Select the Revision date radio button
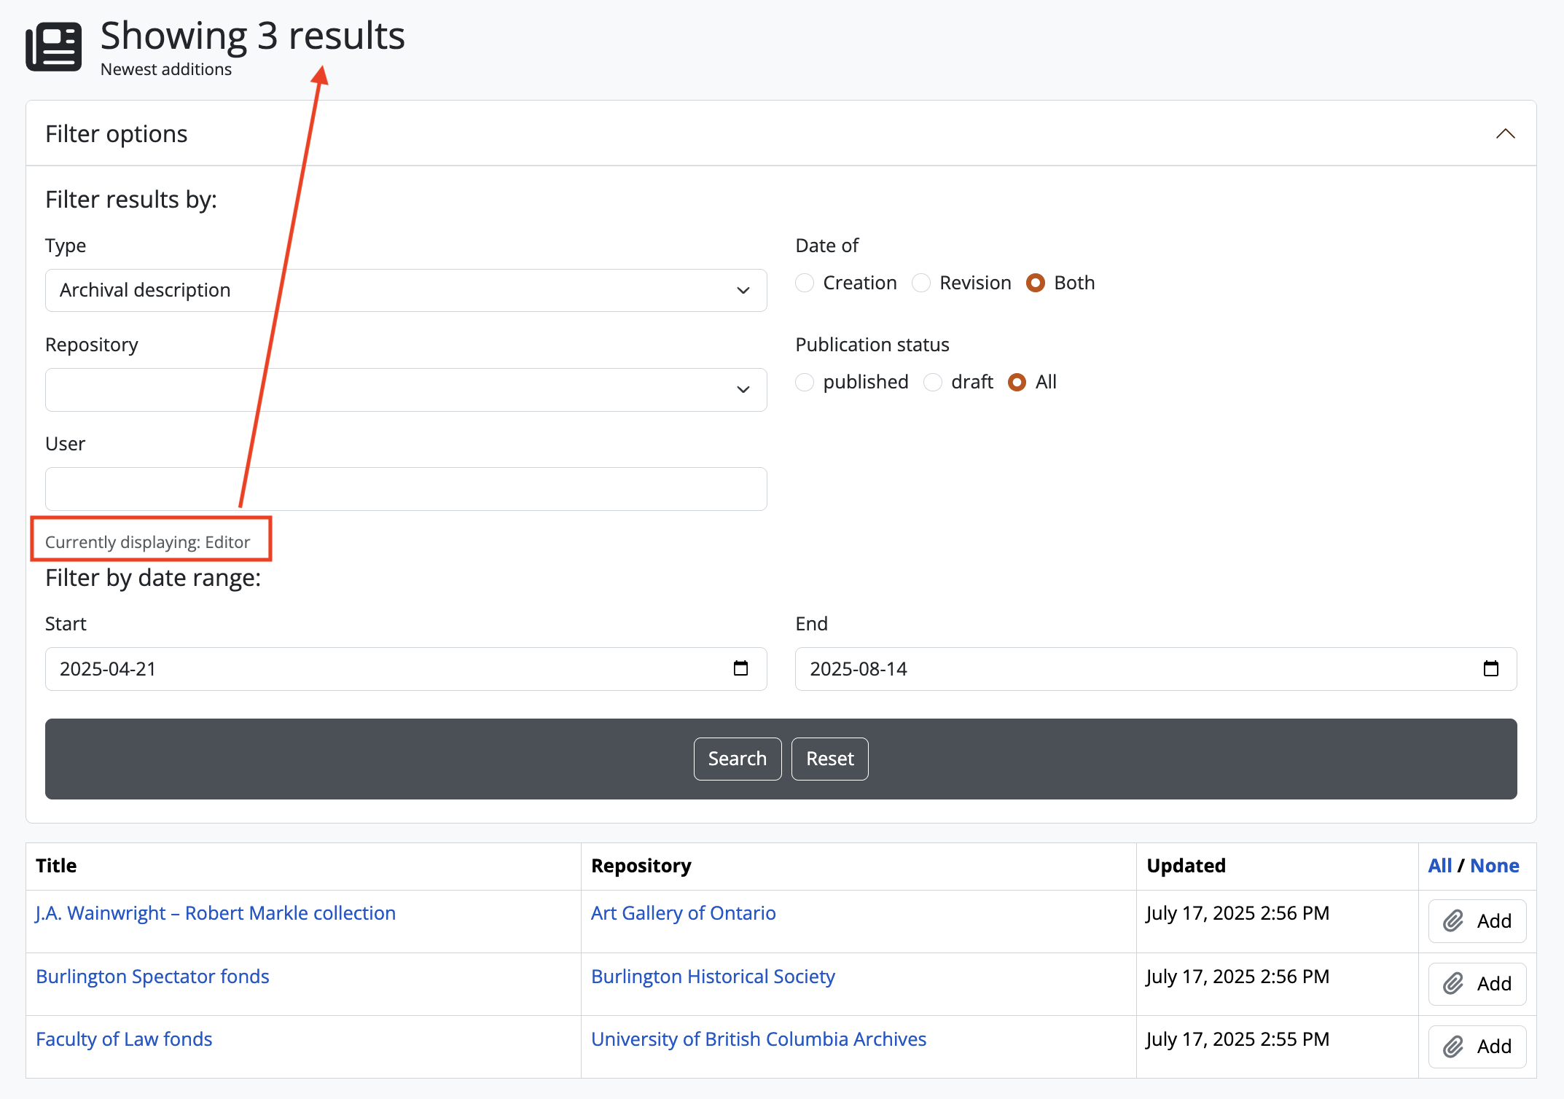This screenshot has width=1564, height=1099. point(921,283)
